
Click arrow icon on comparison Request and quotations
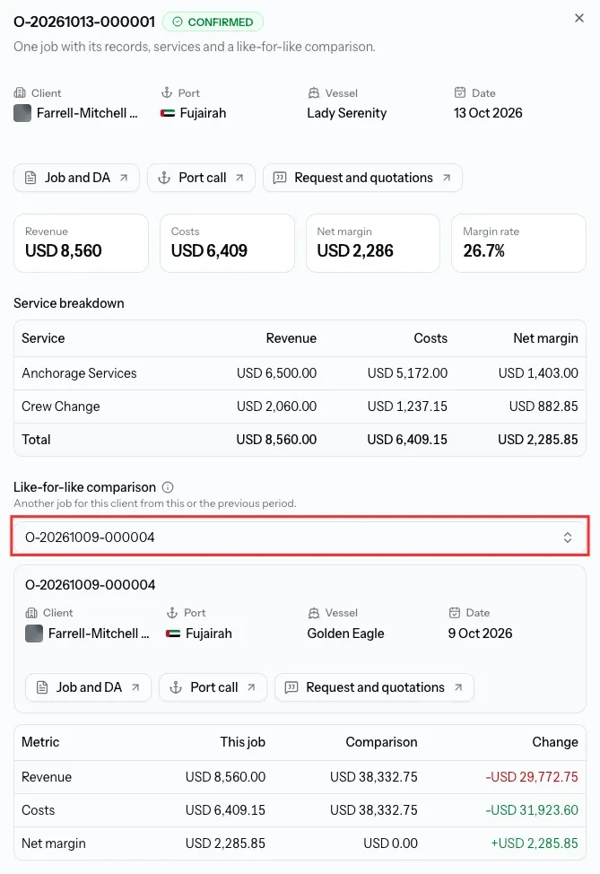tap(458, 687)
